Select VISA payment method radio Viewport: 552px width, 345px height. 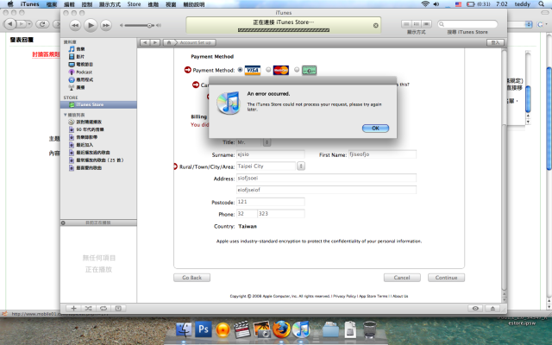[240, 70]
